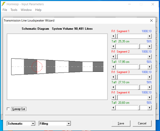This screenshot has height=131, width=160.
Task: Click Segment 1 Fr1 slider thumb
Action: [116, 36]
